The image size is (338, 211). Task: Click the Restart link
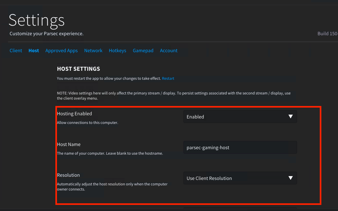[x=168, y=78]
